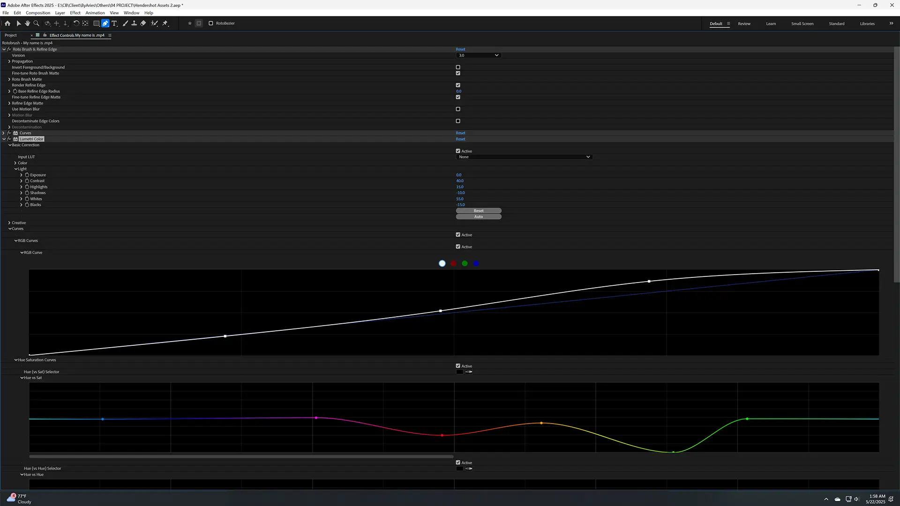Select the Eraser tool

(143, 23)
